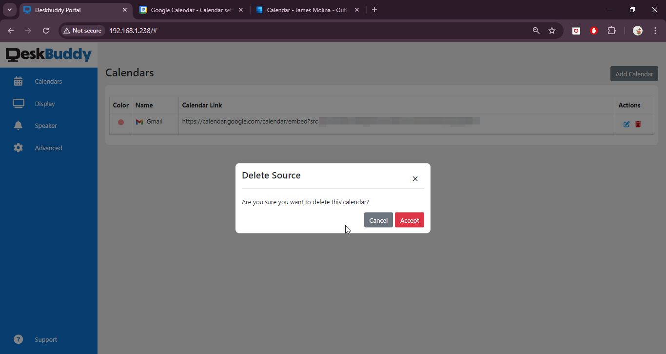Click the edit pencil icon for Gmail calendar
The width and height of the screenshot is (666, 354).
coord(627,124)
